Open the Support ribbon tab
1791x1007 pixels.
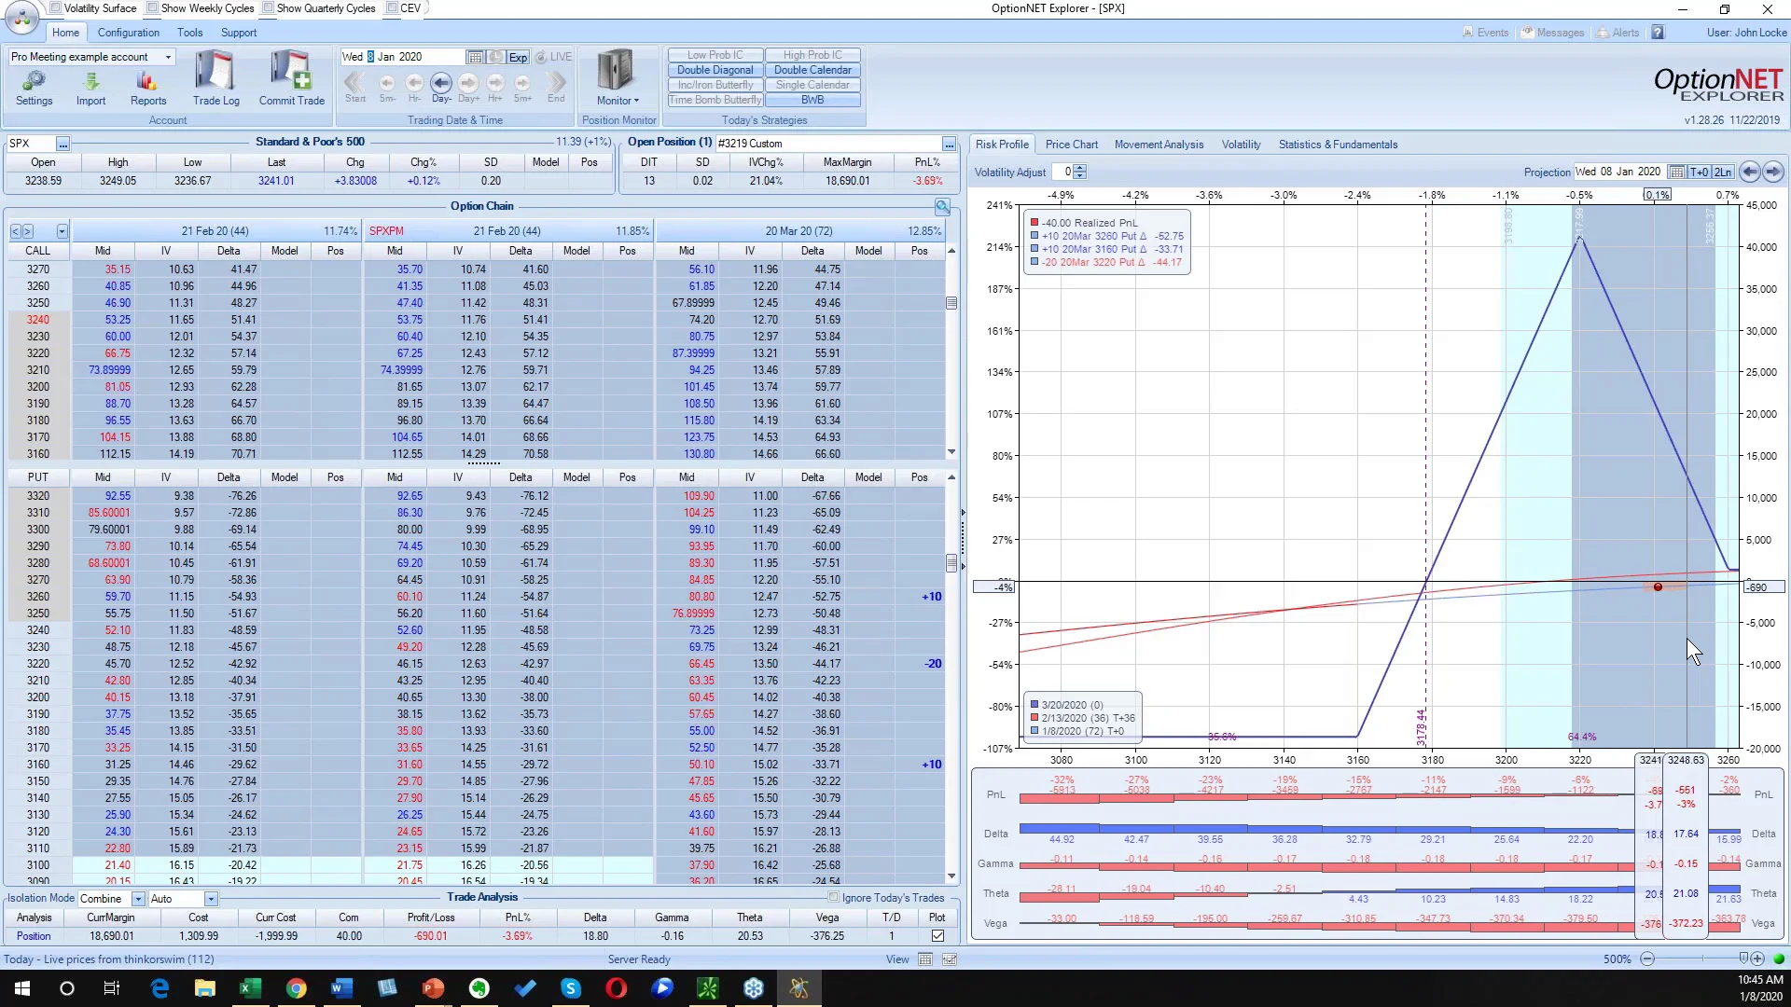239,33
